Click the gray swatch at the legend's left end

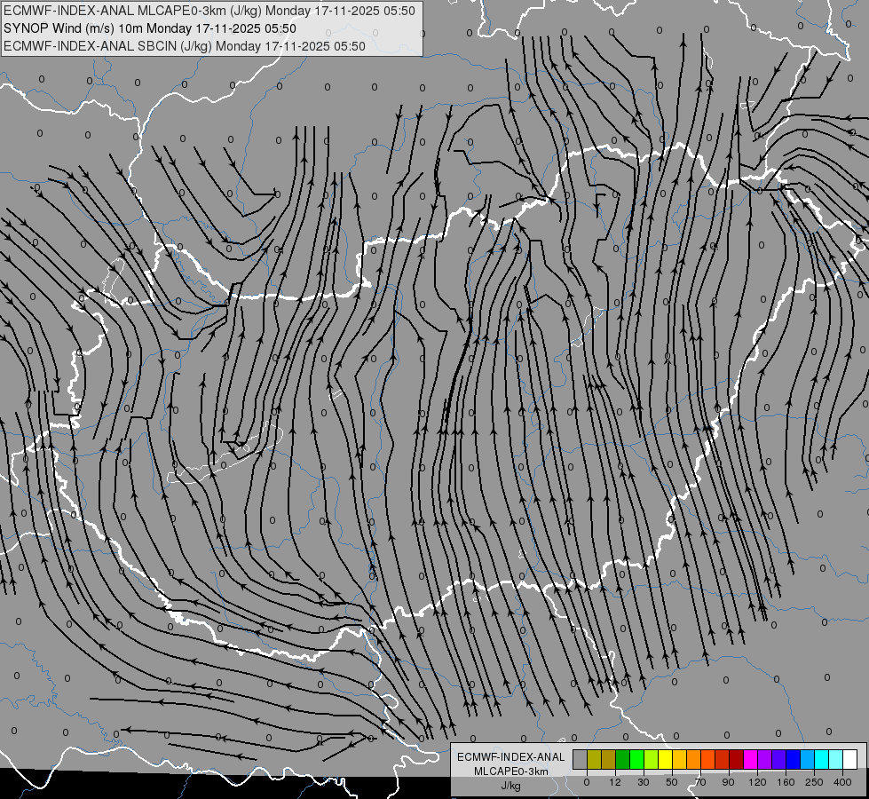[581, 759]
